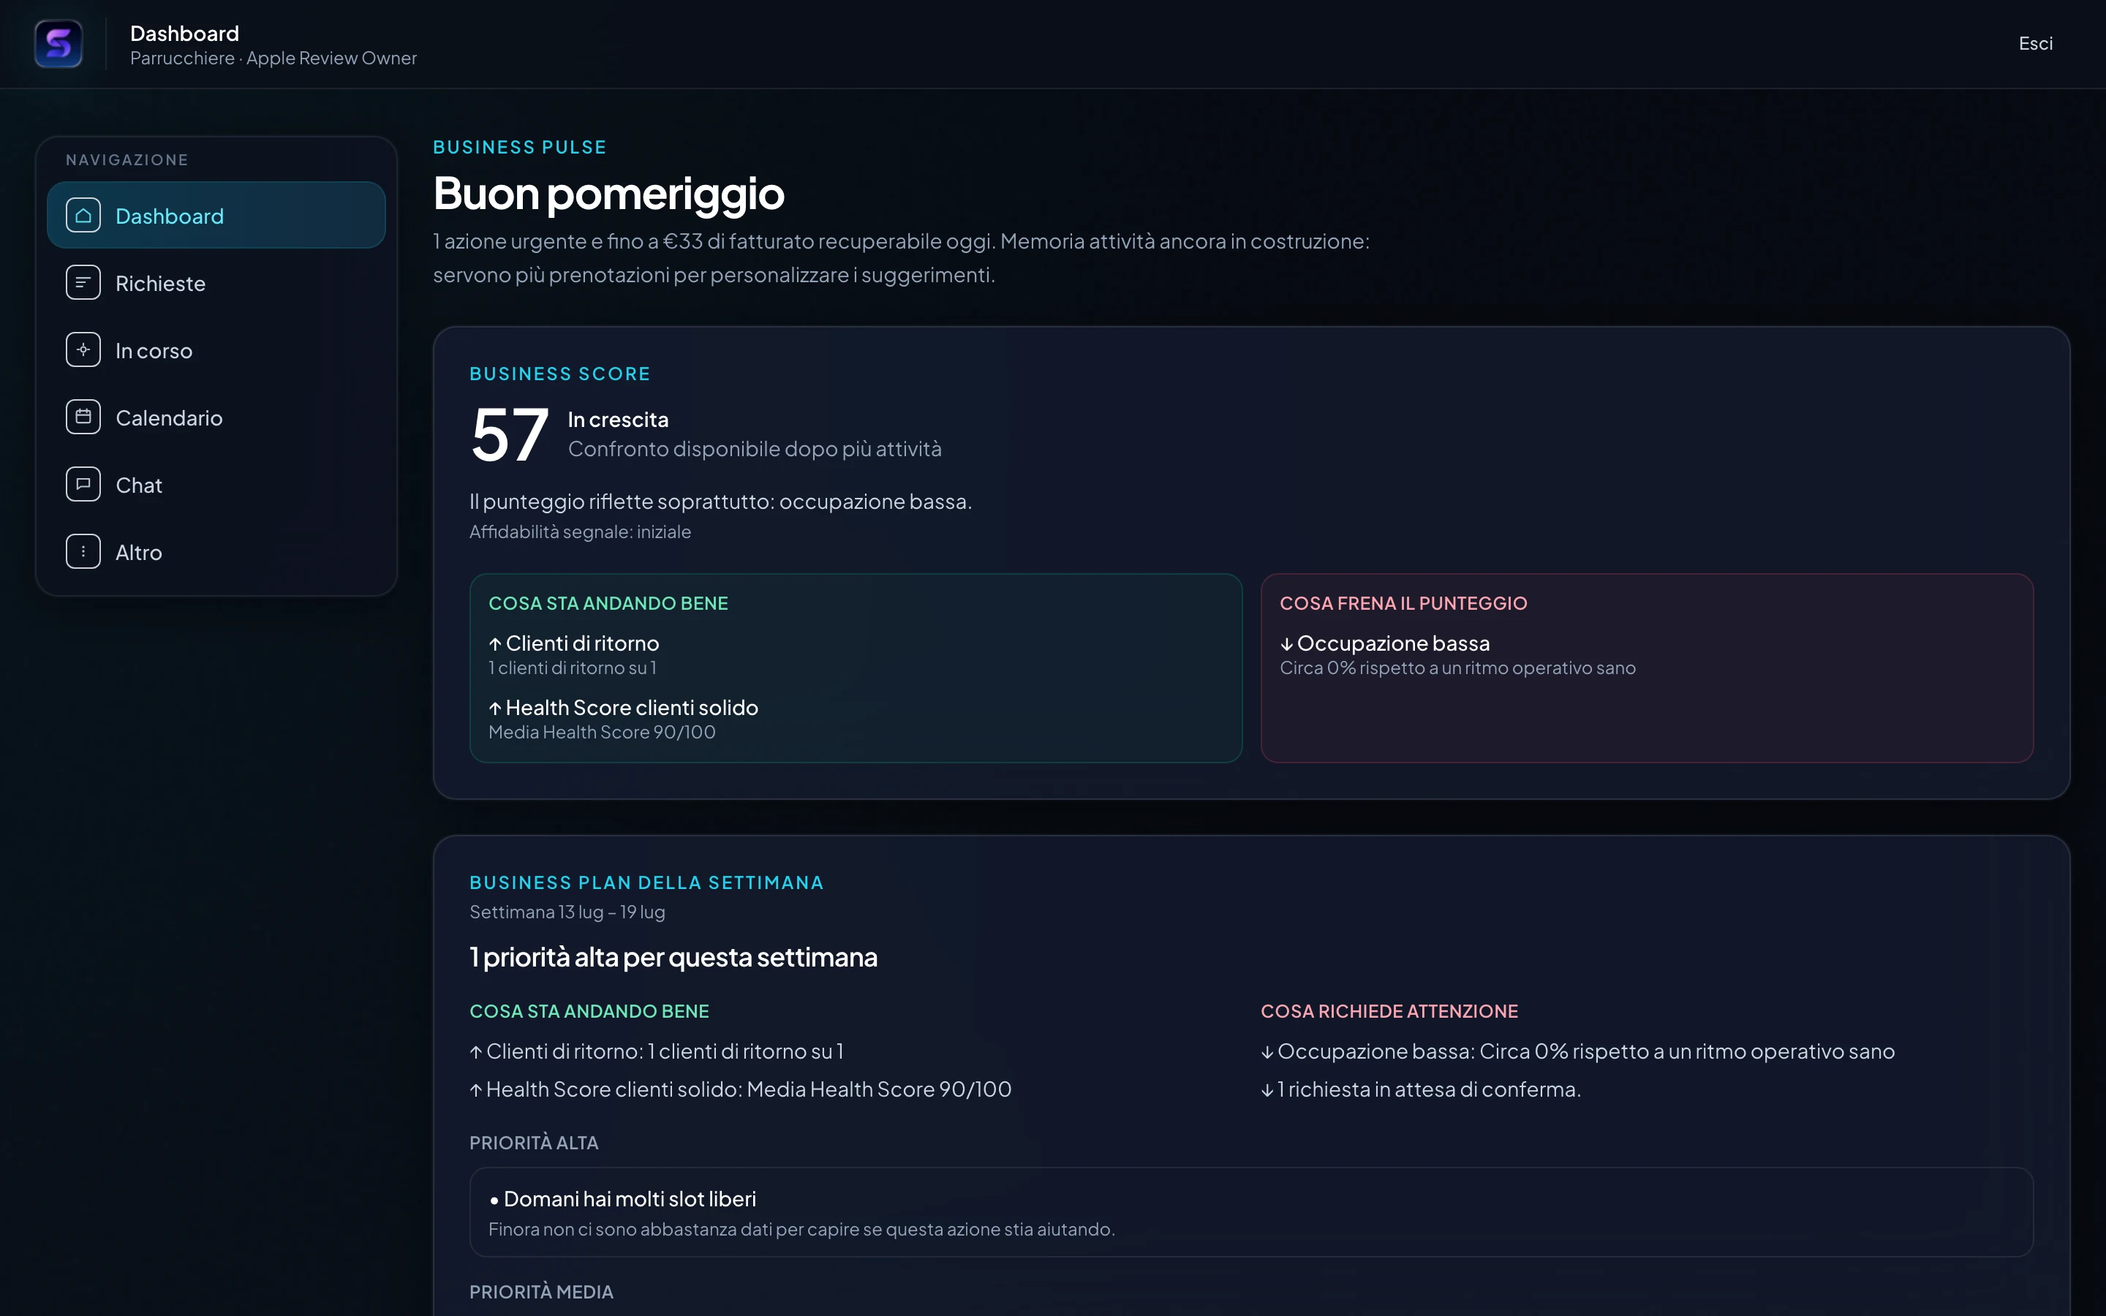Click Business plan della settimana heading
Viewport: 2106px width, 1316px height.
click(646, 882)
